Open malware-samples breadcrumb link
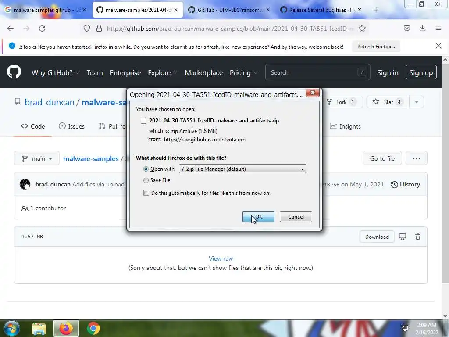449x337 pixels. point(91,158)
